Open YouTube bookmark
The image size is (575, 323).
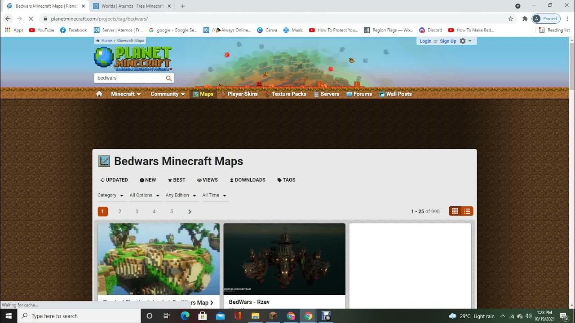point(42,30)
